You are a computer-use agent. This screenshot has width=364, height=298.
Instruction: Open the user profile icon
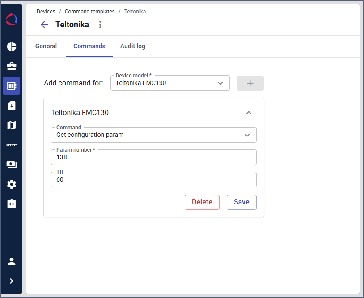(x=12, y=261)
